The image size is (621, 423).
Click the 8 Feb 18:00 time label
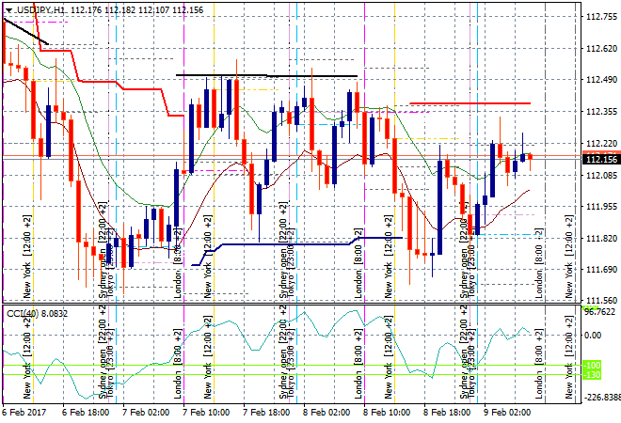pyautogui.click(x=447, y=413)
